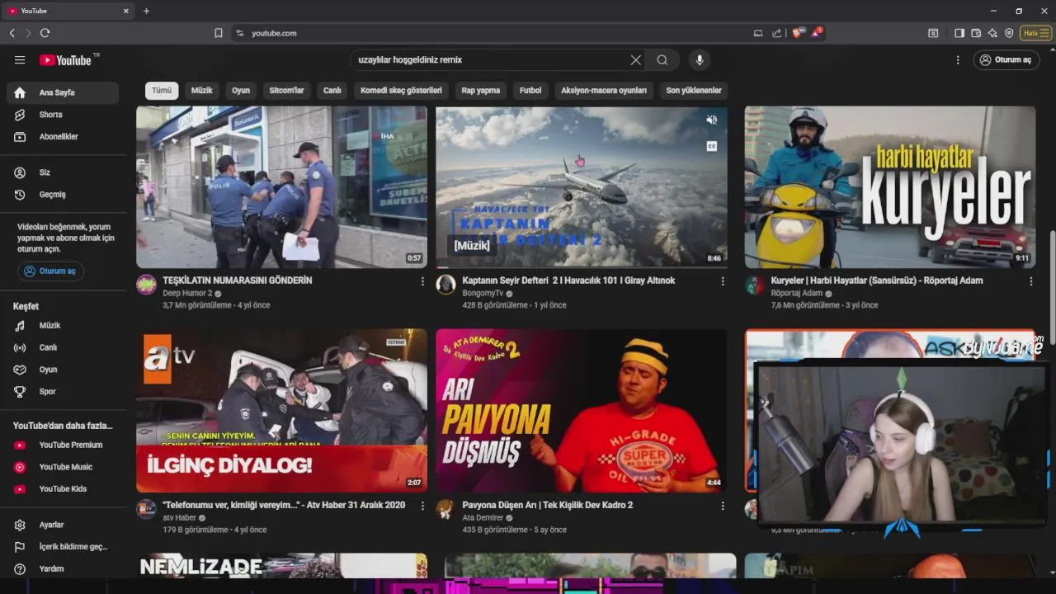1056x594 pixels.
Task: Start voice search with microphone icon
Action: pyautogui.click(x=700, y=60)
